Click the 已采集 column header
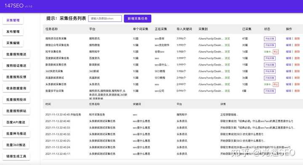The width and height of the screenshot is (303, 165). point(247,29)
